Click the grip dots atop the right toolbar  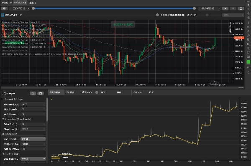pos(248,1)
